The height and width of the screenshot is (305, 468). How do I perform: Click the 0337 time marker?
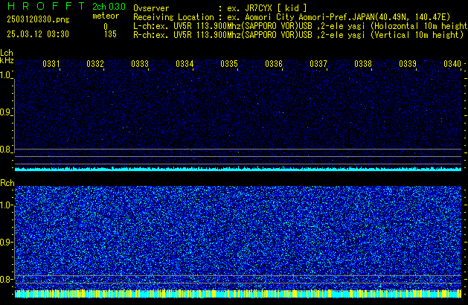pos(318,64)
